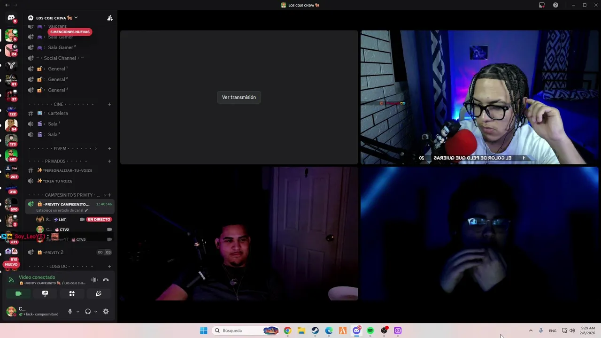Invite people to the server icon
Screen dimensions: 601x338
tap(110, 18)
